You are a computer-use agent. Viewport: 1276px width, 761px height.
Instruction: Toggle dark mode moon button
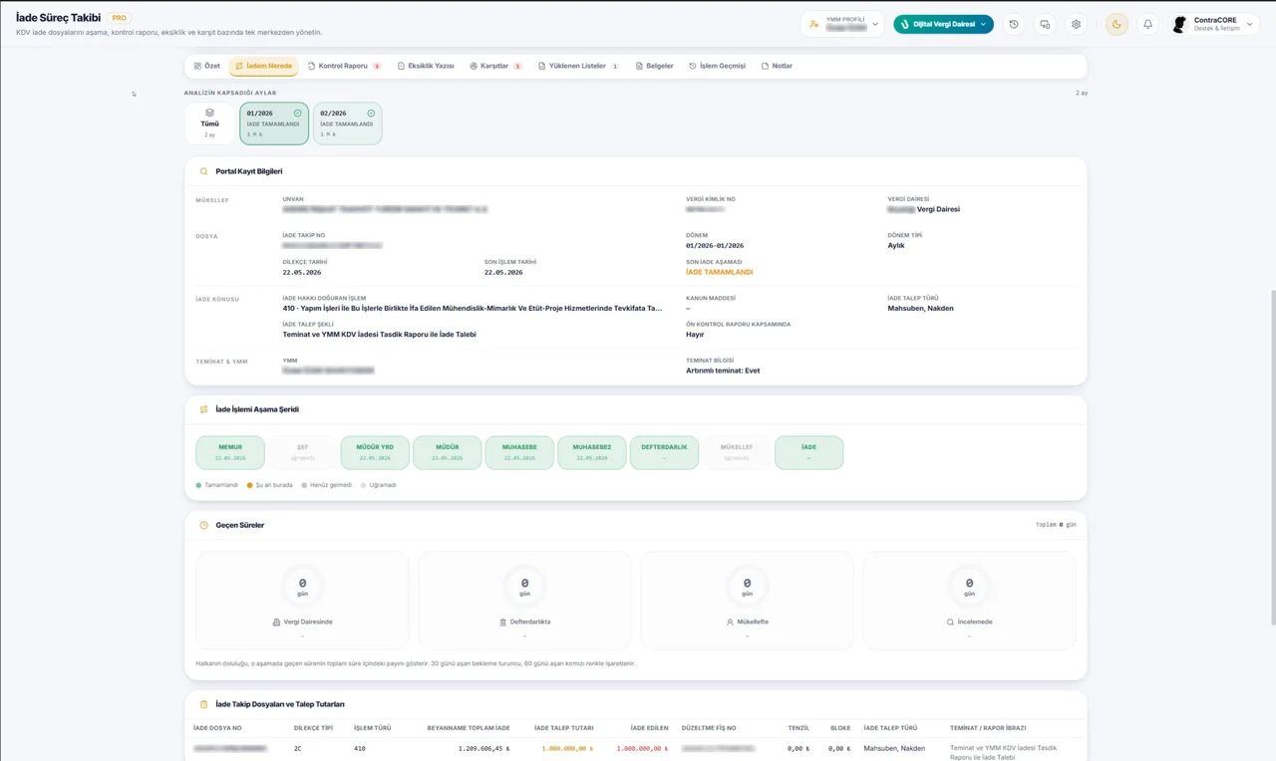(1116, 24)
